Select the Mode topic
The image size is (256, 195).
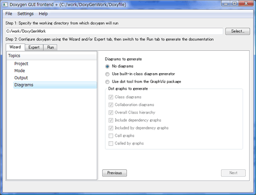(19, 71)
